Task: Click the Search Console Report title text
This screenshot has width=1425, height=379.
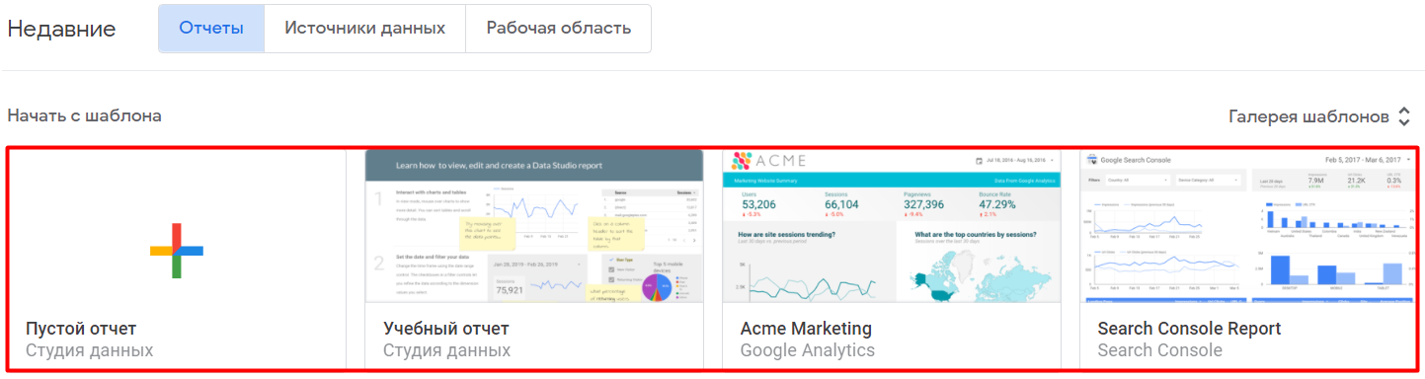Action: [1189, 329]
